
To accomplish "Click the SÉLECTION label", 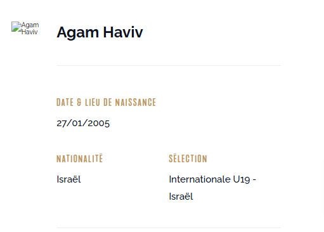I will (188, 158).
